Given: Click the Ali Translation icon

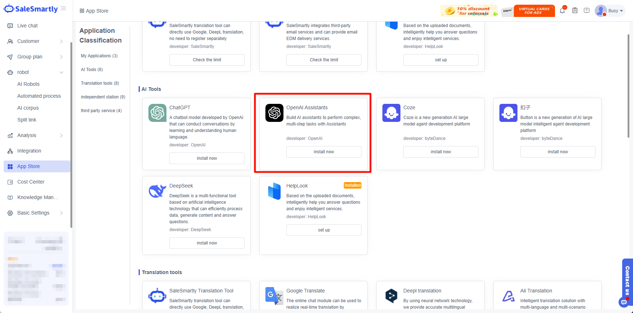Looking at the screenshot, I should [508, 296].
